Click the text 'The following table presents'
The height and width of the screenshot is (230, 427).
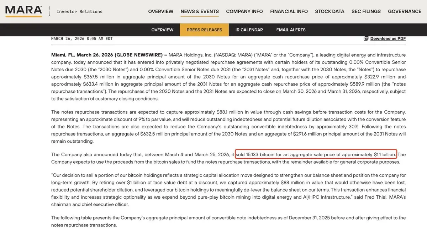coord(82,218)
